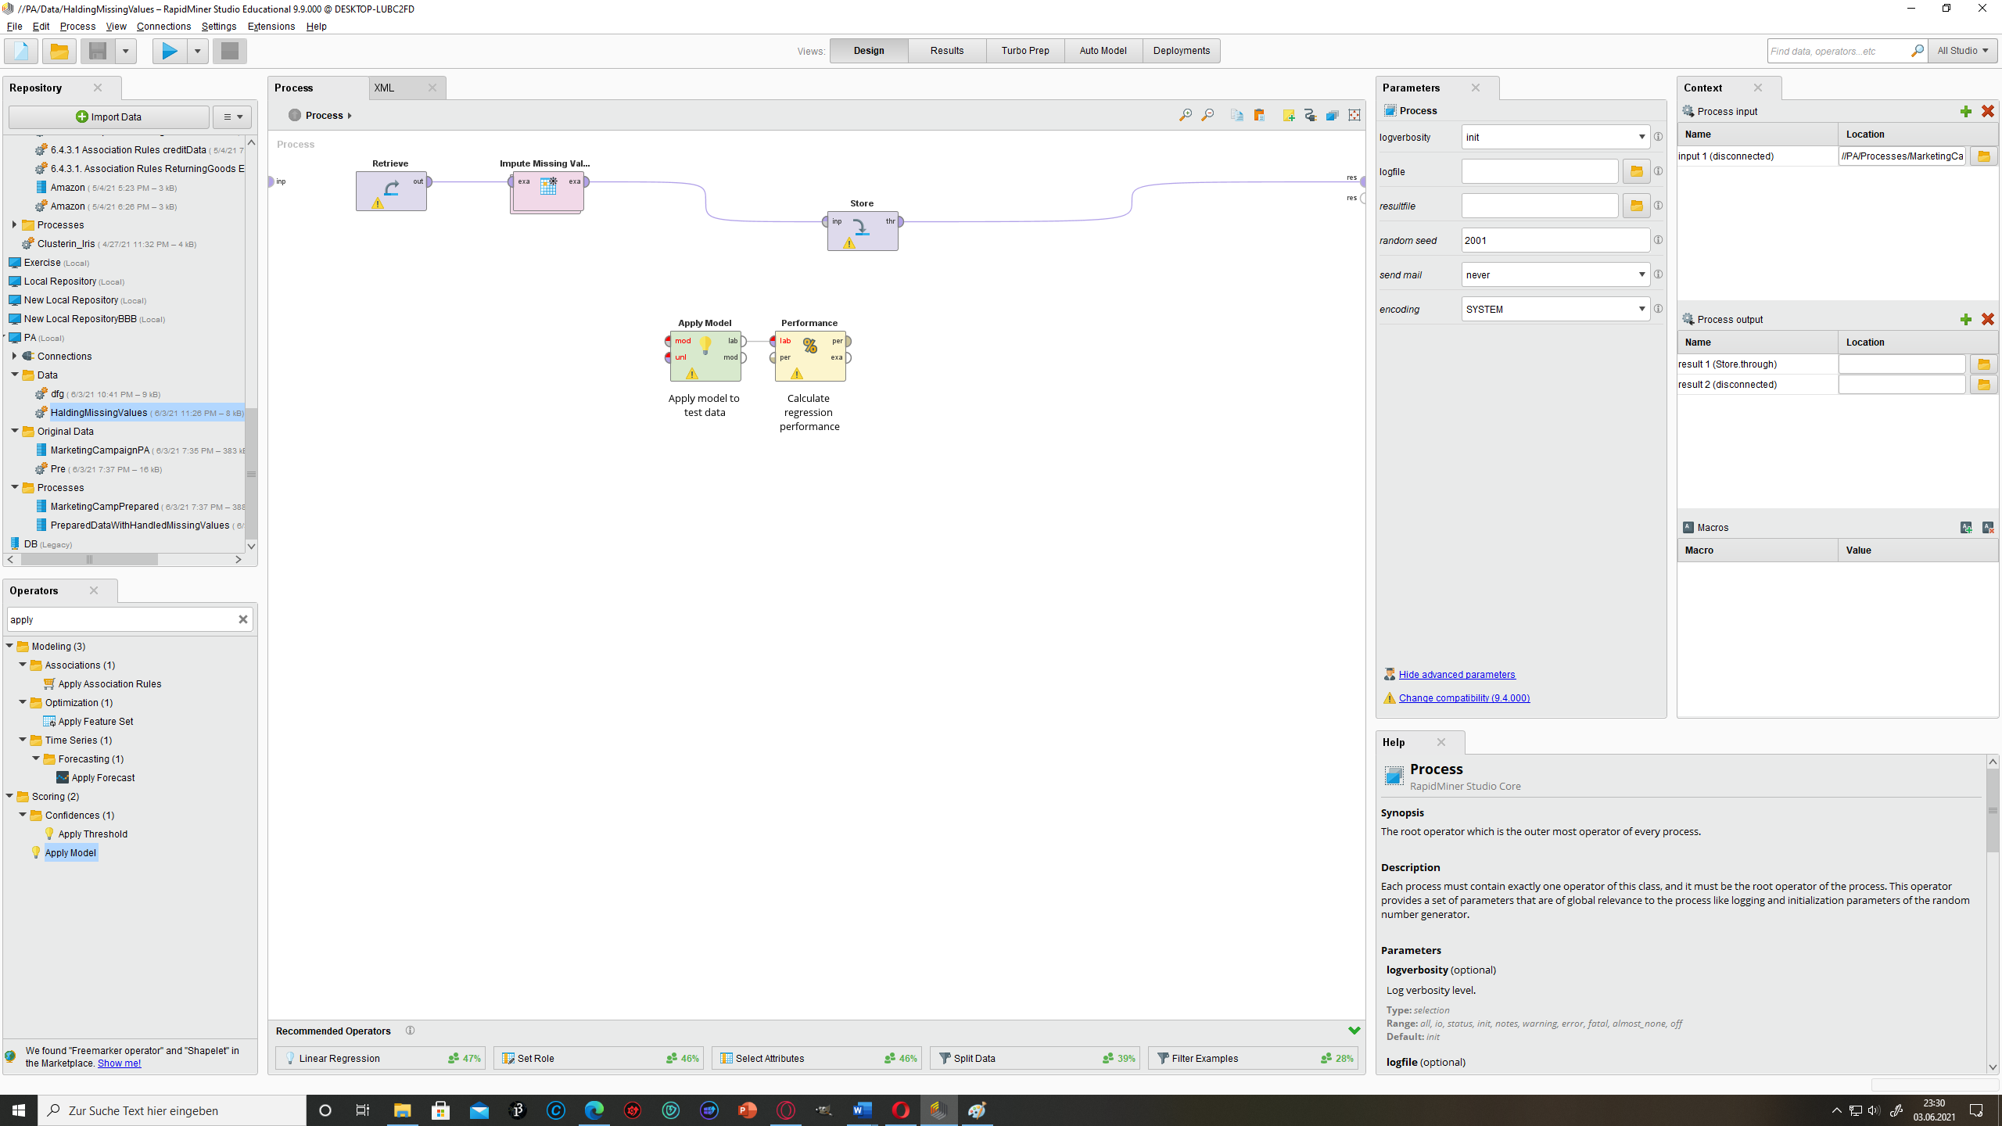2002x1126 pixels.
Task: Click Change compatibility (9.4.000) link
Action: point(1464,698)
